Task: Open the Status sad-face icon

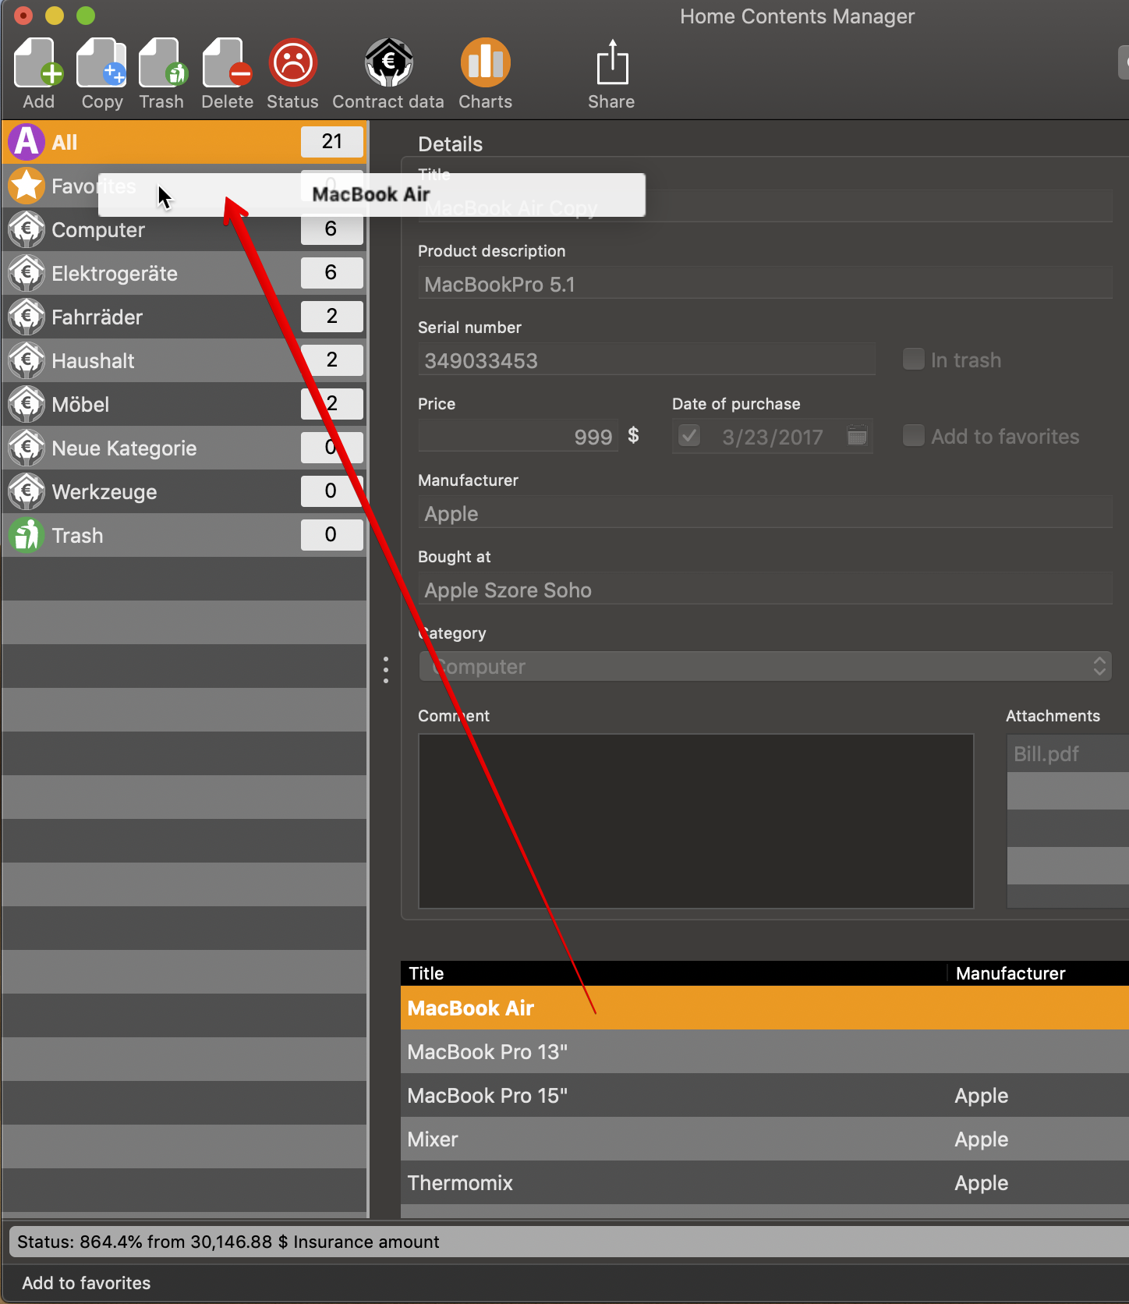Action: (292, 62)
